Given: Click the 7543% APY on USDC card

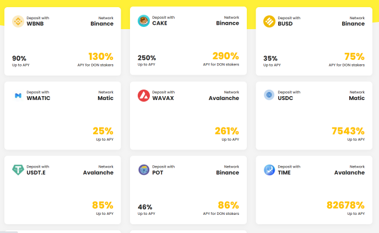Looking at the screenshot, I should pyautogui.click(x=348, y=131).
